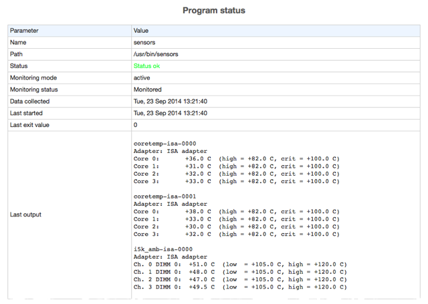Click the Core 0 +38.0 C line
The width and height of the screenshot is (428, 304).
(236, 212)
